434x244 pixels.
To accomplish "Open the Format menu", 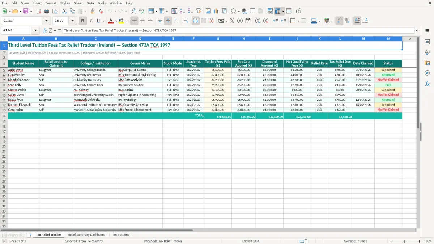I will (x=51, y=3).
